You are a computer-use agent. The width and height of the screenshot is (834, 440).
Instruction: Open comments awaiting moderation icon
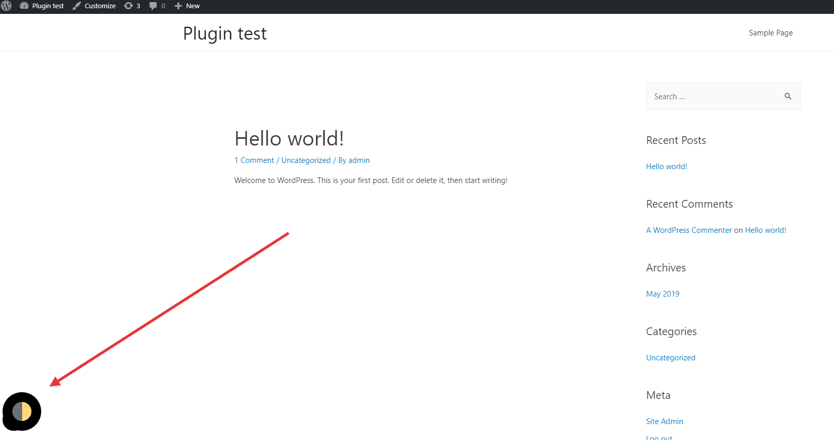(157, 6)
